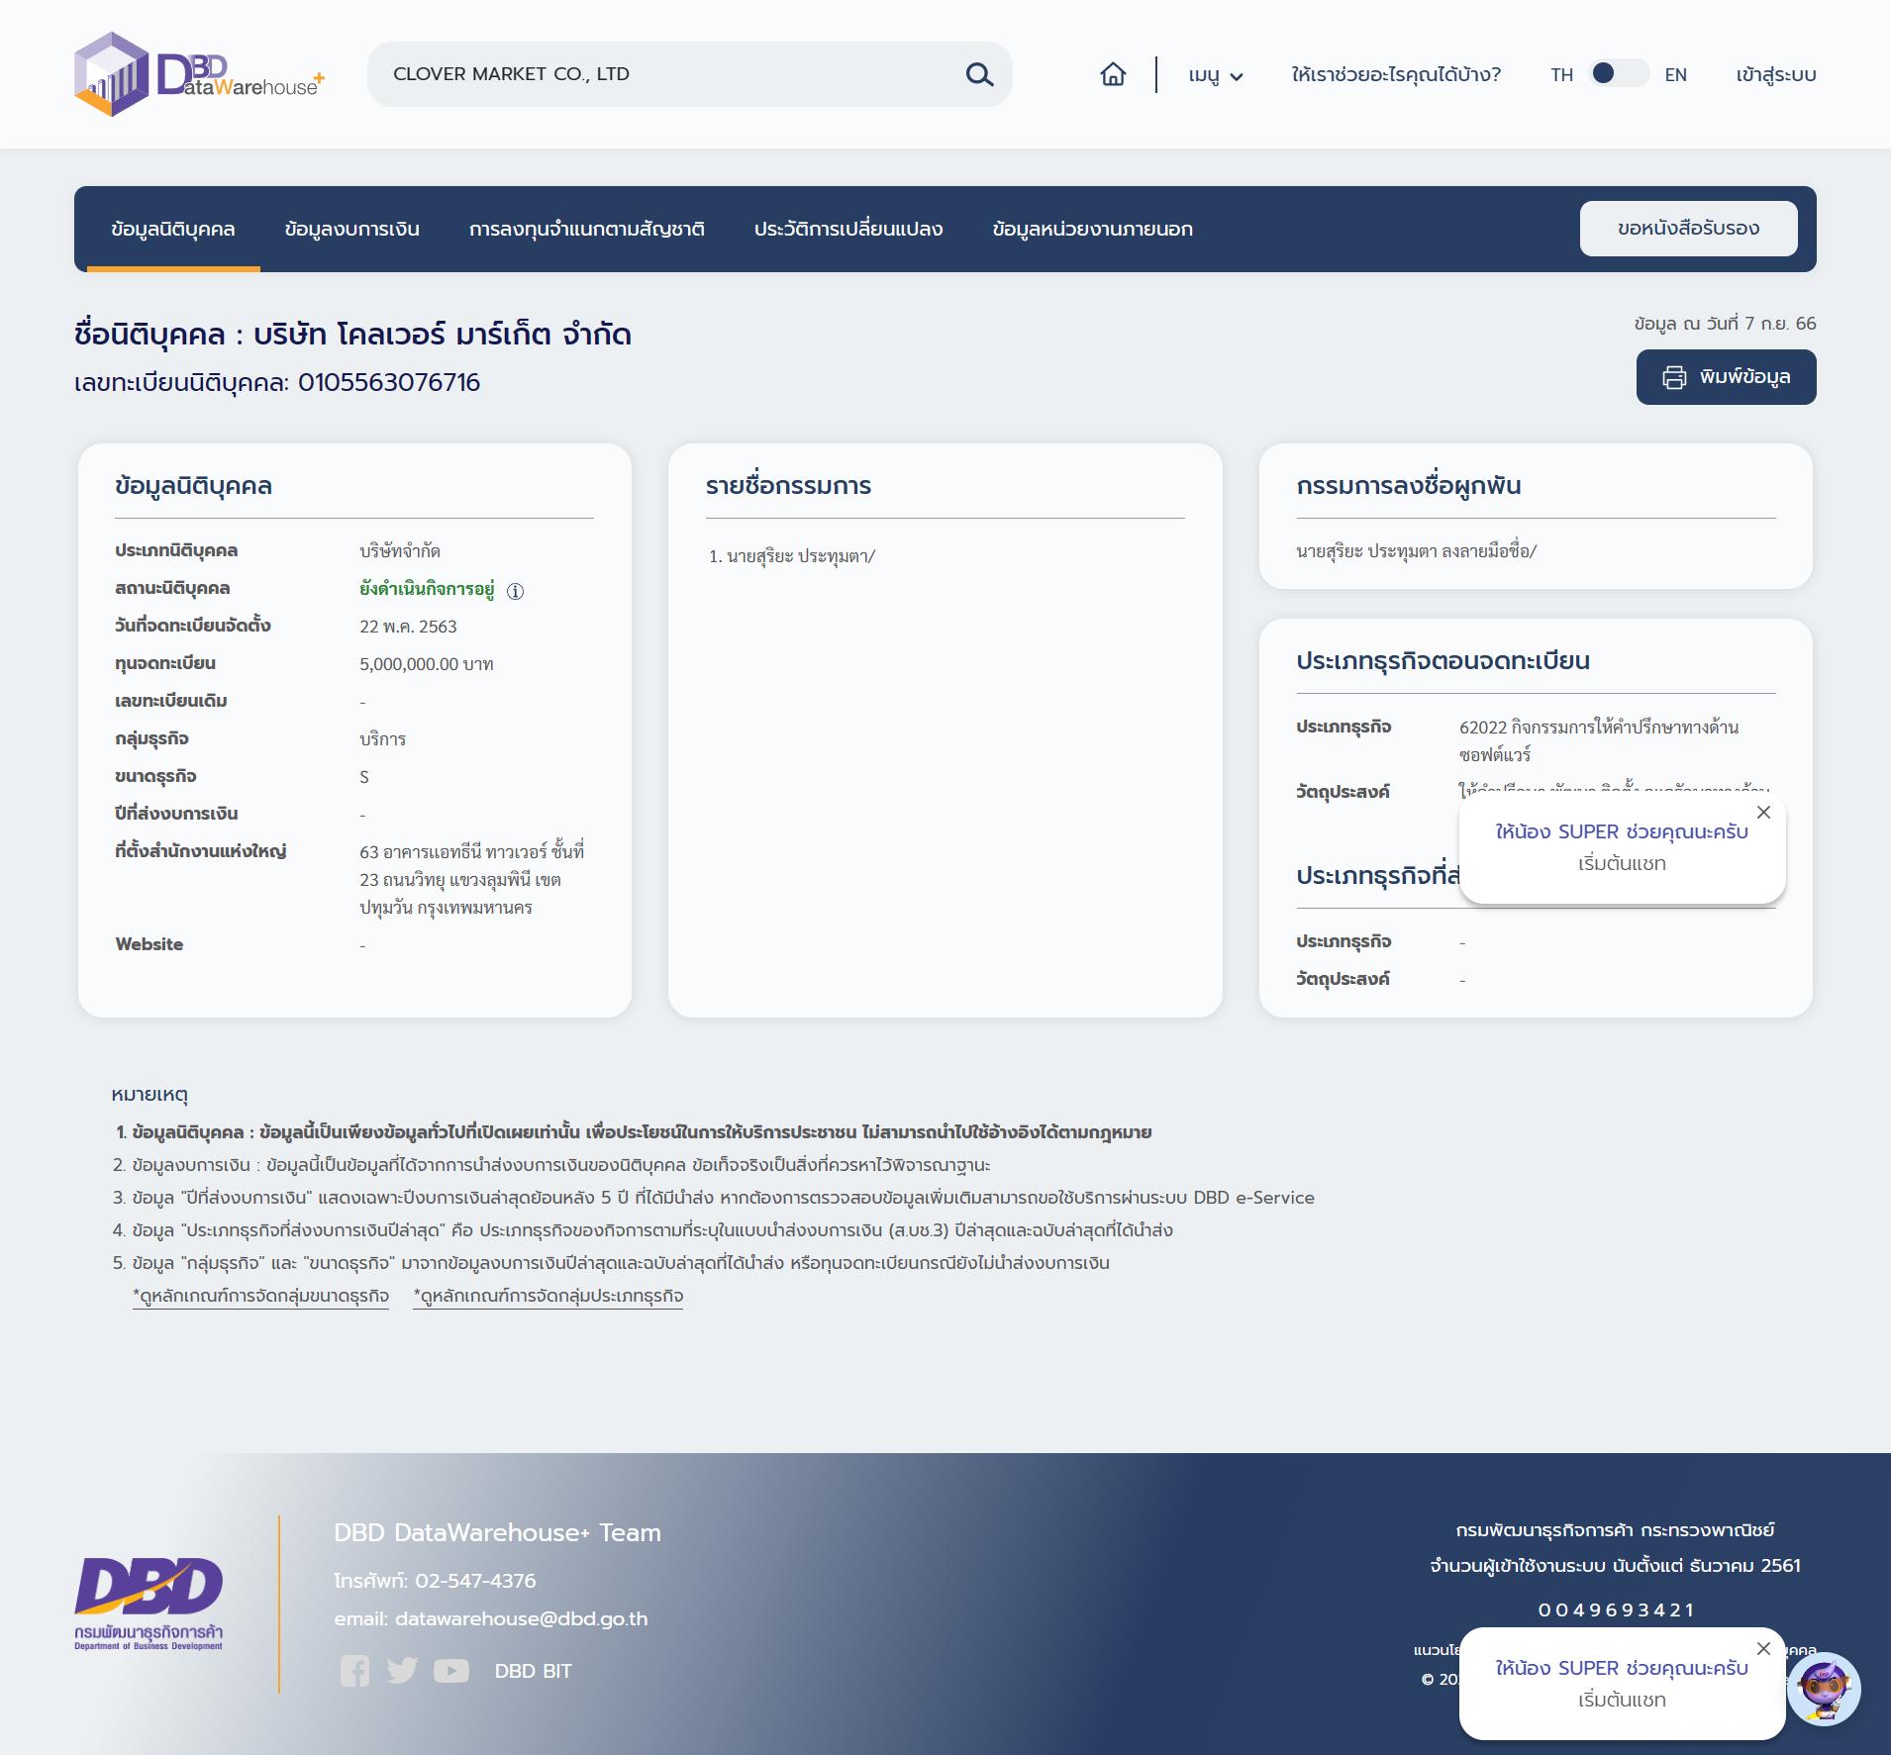1891x1755 pixels.
Task: Select the ข้อมูลนิติบุคคล tab
Action: 173,229
